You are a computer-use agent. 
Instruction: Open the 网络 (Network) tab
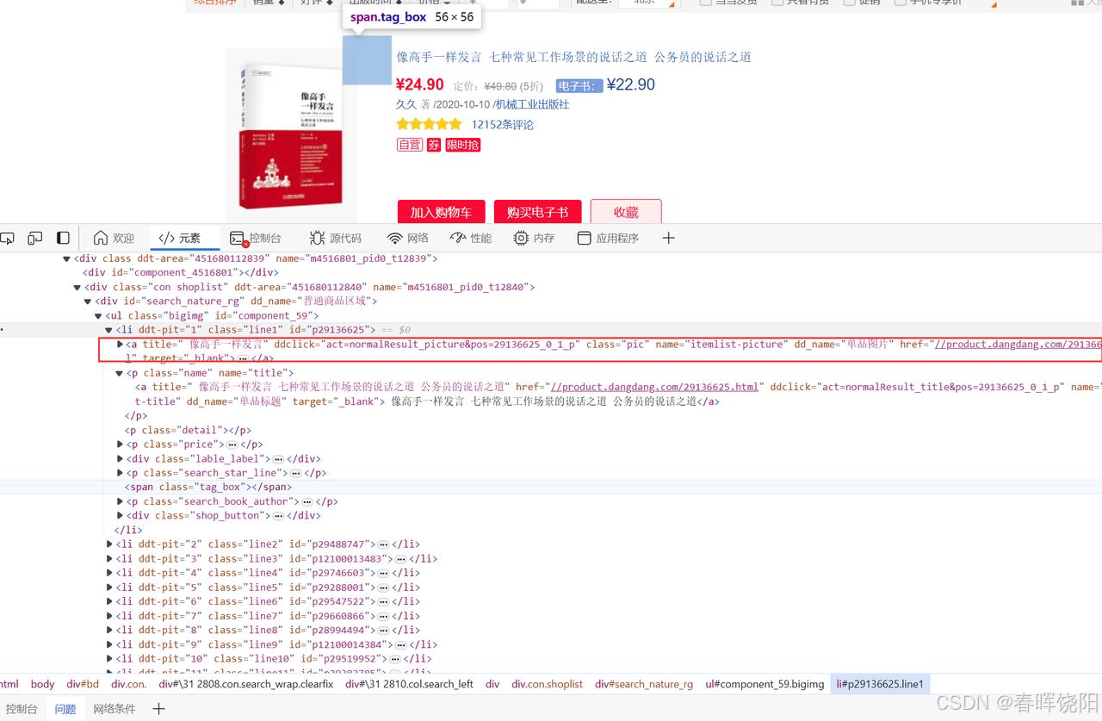coord(408,238)
